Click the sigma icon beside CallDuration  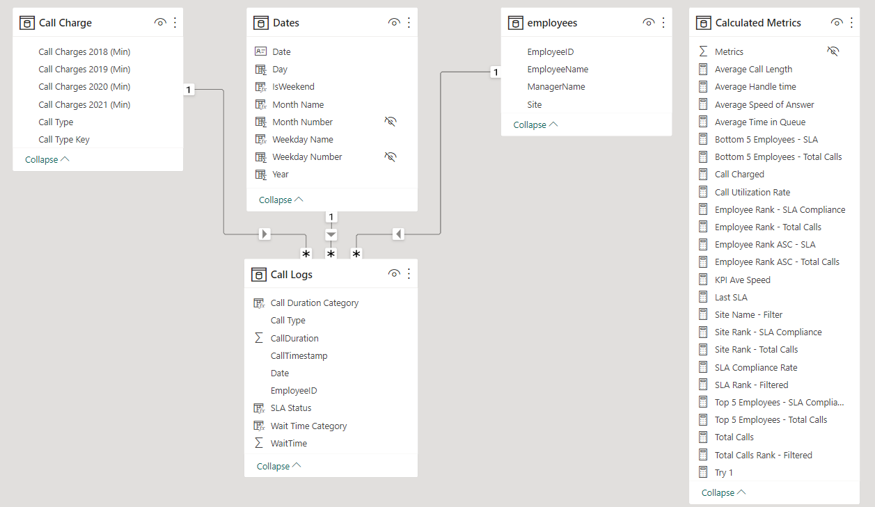pos(259,337)
